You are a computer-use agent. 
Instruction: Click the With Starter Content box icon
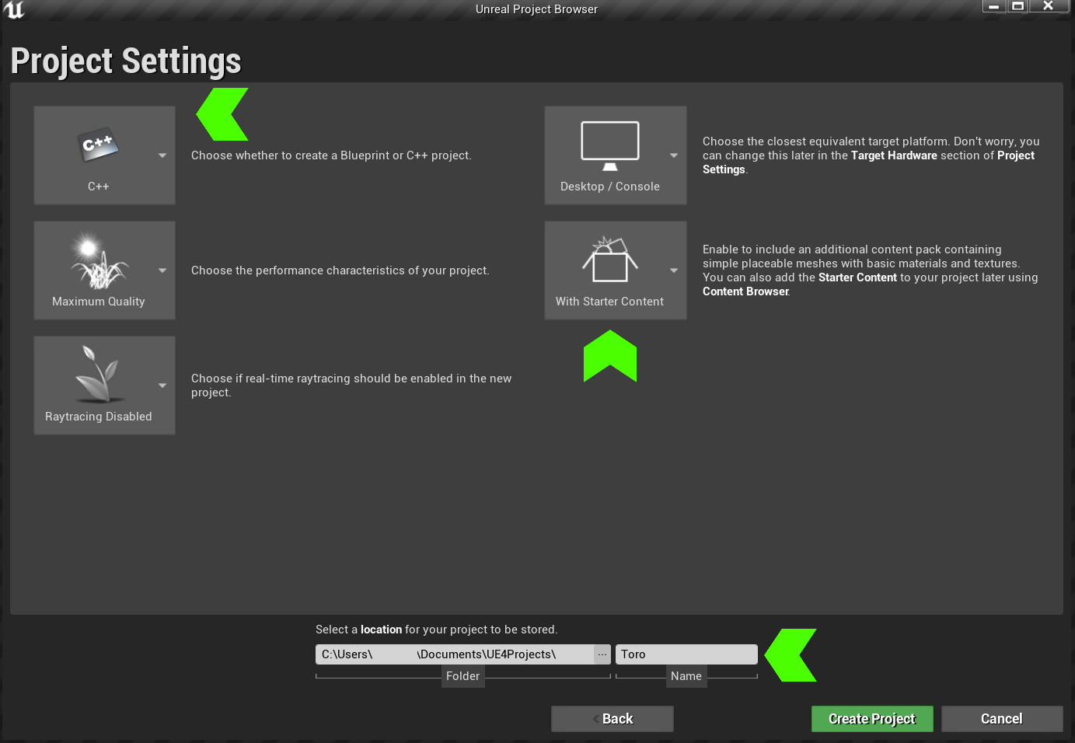point(610,260)
